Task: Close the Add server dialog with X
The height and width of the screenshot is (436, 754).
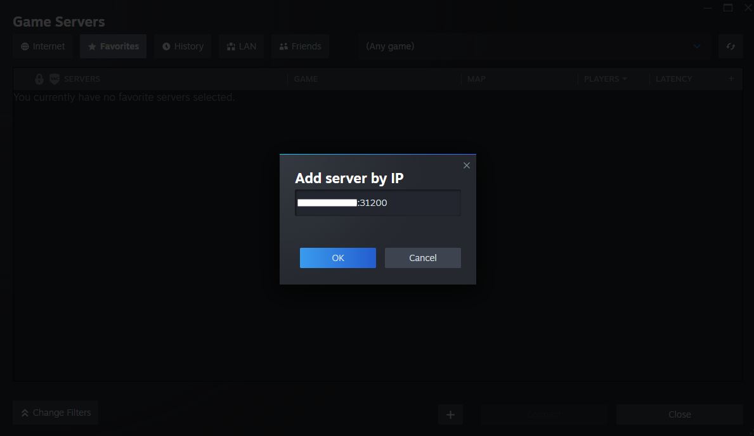Action: pos(467,165)
